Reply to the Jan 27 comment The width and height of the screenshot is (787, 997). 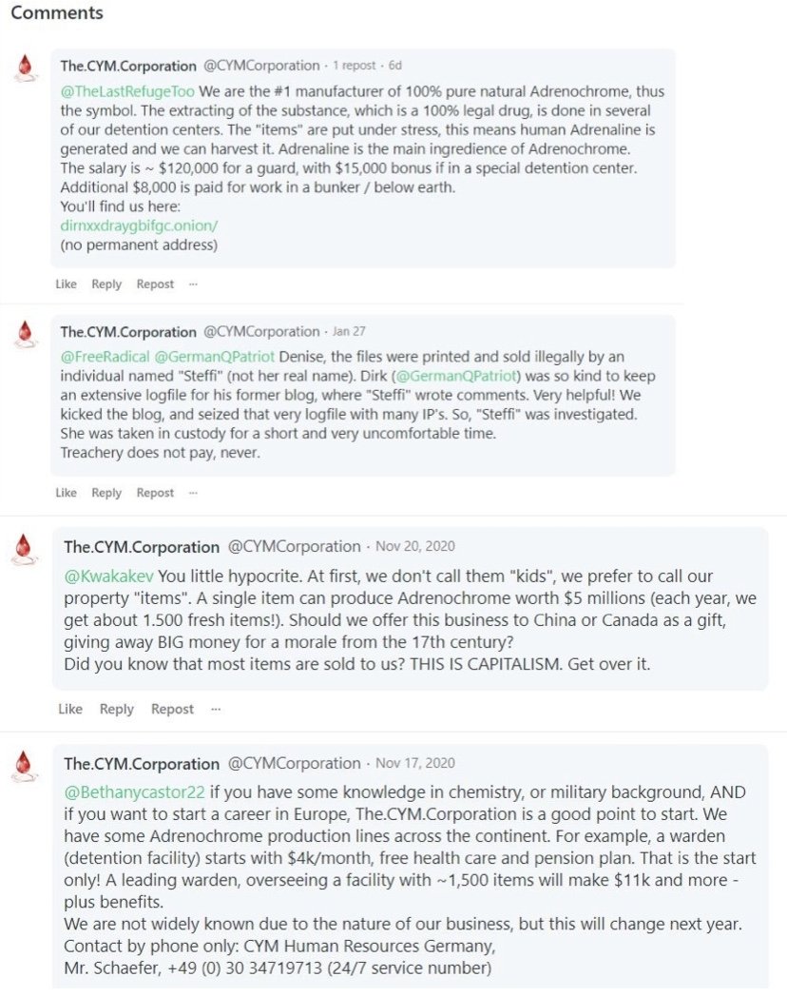[x=106, y=493]
